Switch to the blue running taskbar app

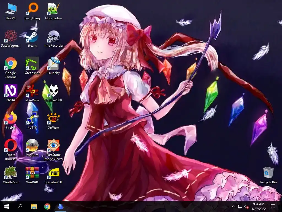coord(61,206)
